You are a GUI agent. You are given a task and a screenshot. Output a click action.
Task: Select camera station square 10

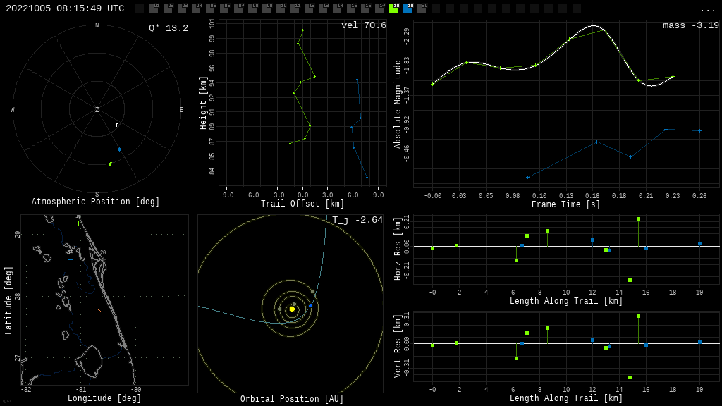coord(281,8)
